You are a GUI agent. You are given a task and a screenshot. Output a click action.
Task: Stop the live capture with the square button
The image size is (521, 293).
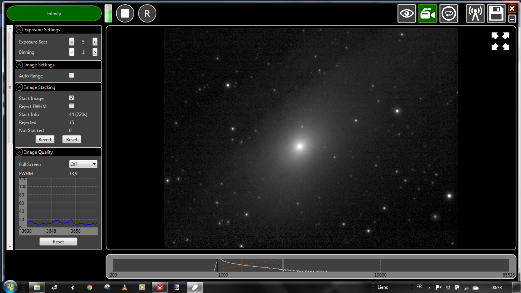click(125, 14)
